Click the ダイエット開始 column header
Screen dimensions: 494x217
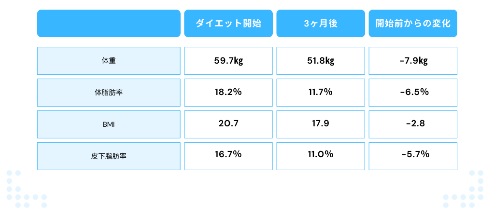(228, 23)
